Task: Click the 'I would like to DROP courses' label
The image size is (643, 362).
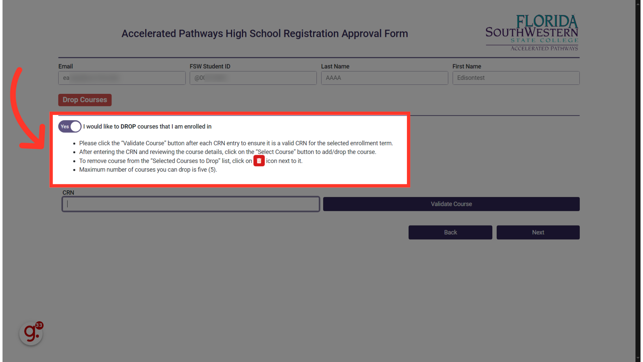Action: point(147,126)
